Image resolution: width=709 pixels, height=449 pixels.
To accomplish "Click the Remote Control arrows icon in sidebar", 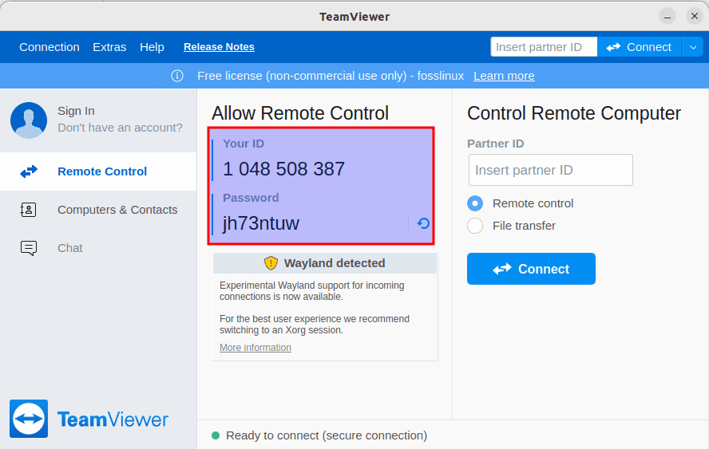I will tap(29, 171).
